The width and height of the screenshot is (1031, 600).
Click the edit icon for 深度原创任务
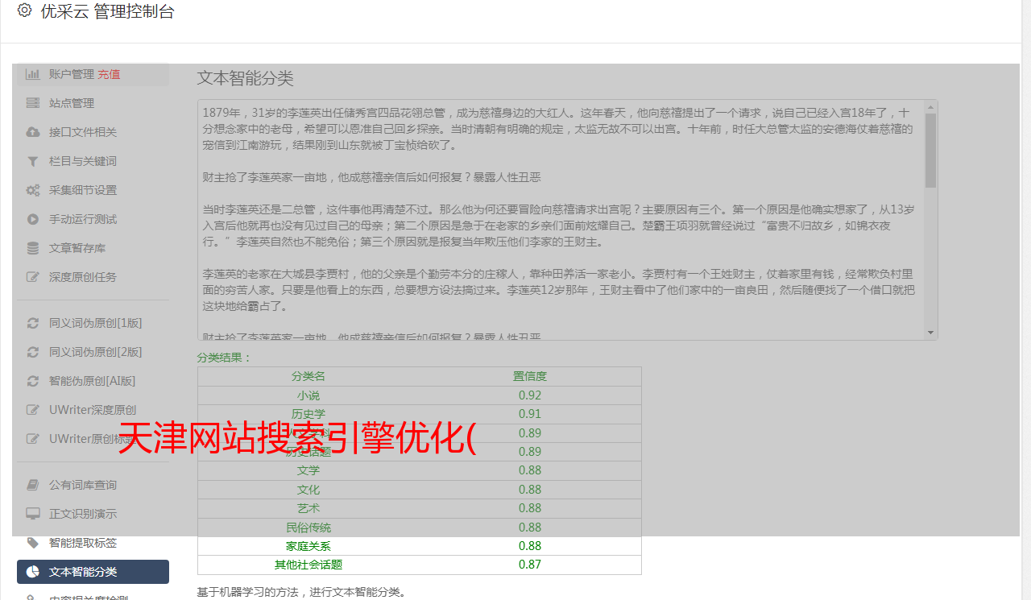pyautogui.click(x=33, y=277)
